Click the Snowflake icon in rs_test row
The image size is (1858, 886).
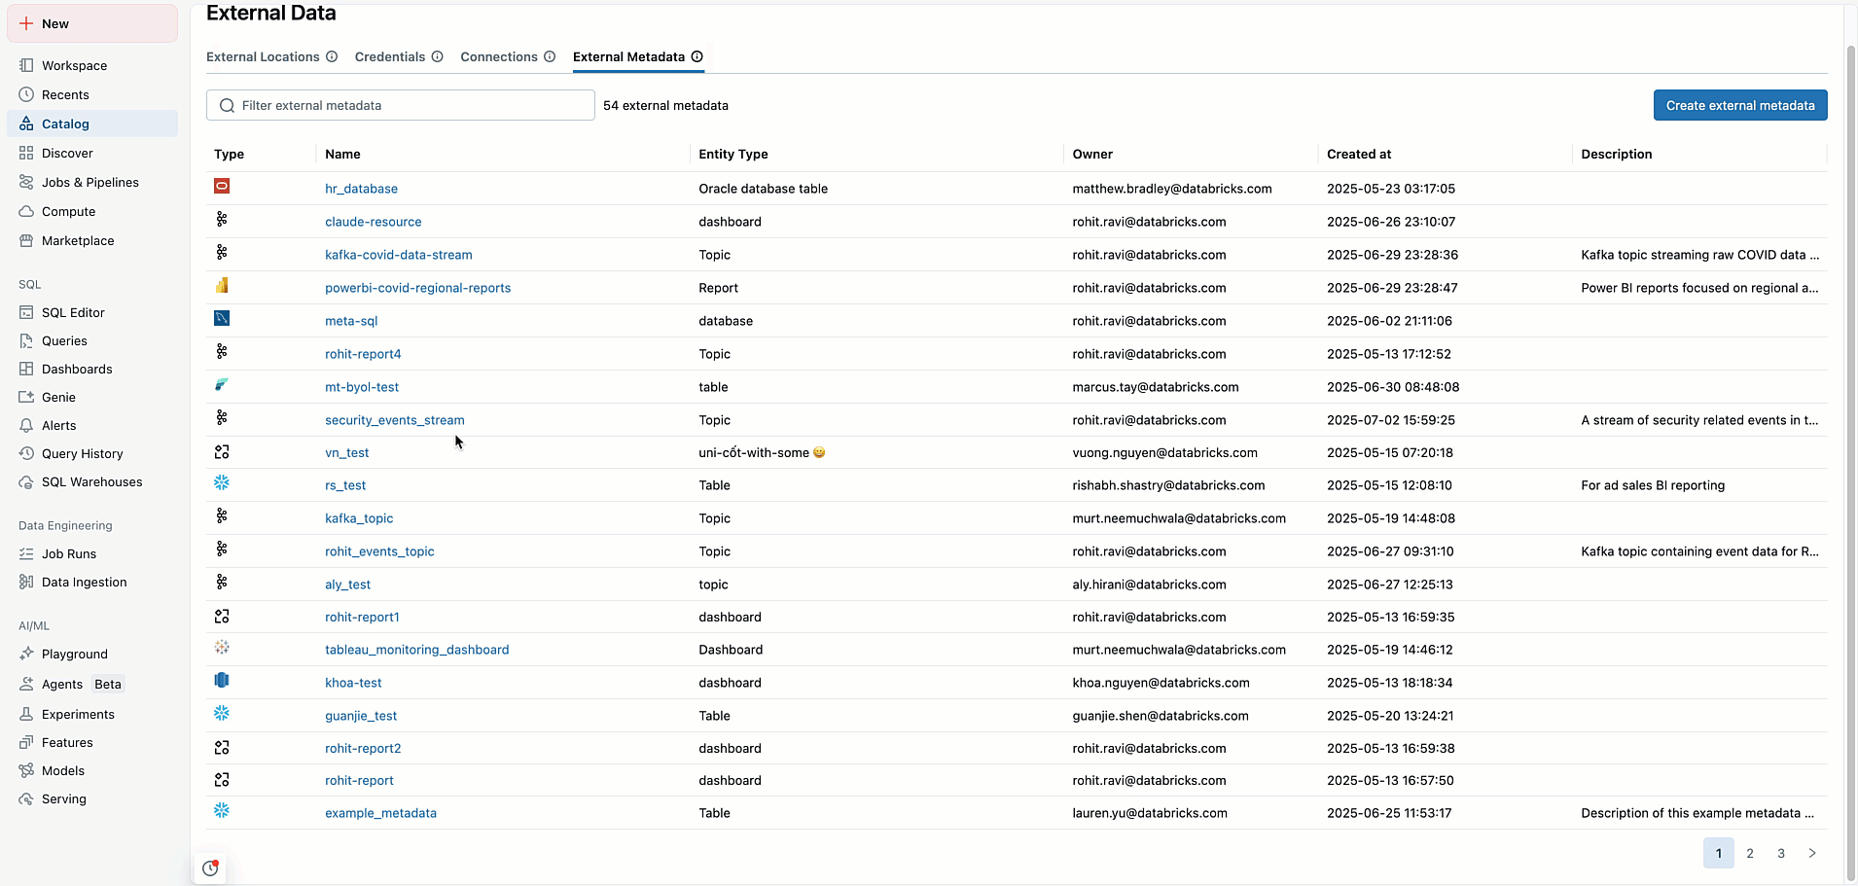[x=222, y=482]
